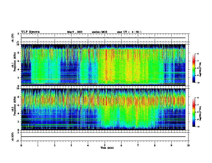Screen dimensions: 212x163
Task: Click the "-10" label on ch.1 color bar
Action: point(198,83)
